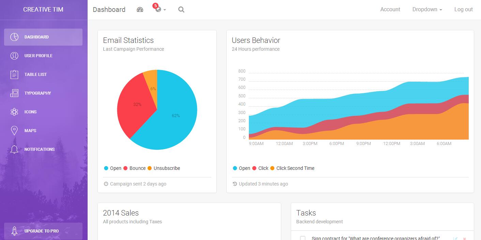
Task: Click the speedometer icon in top navbar
Action: pos(140,10)
